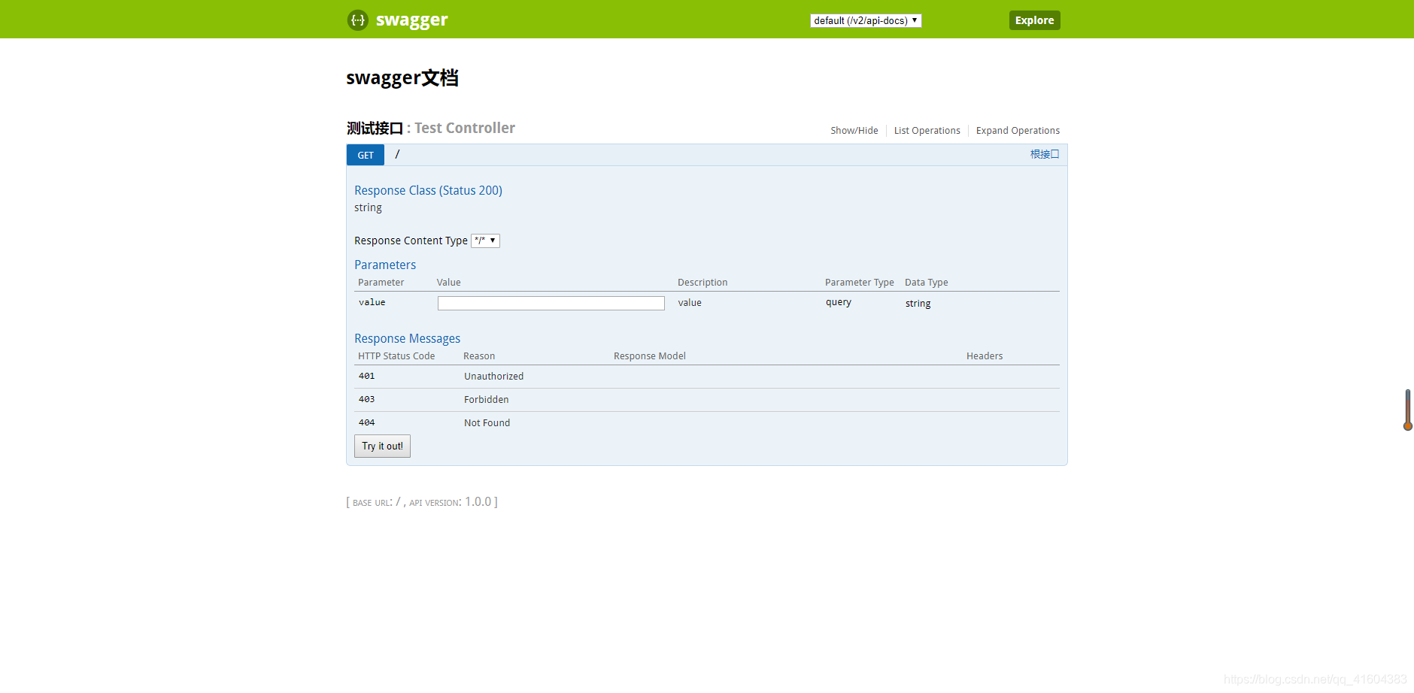Click 'Expand Operations' for Test Controller

point(1018,130)
